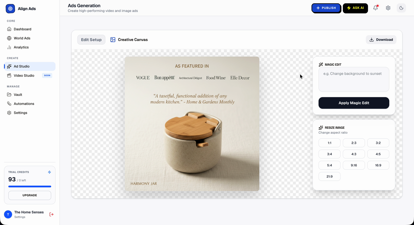Click the Automations workflow icon
The image size is (414, 225).
pos(9,104)
